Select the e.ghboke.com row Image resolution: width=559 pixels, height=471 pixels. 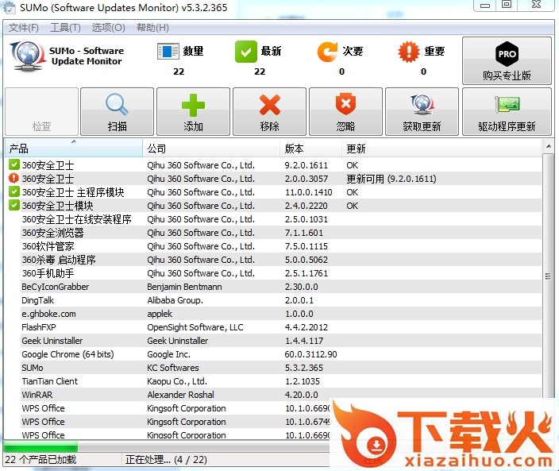click(x=273, y=314)
